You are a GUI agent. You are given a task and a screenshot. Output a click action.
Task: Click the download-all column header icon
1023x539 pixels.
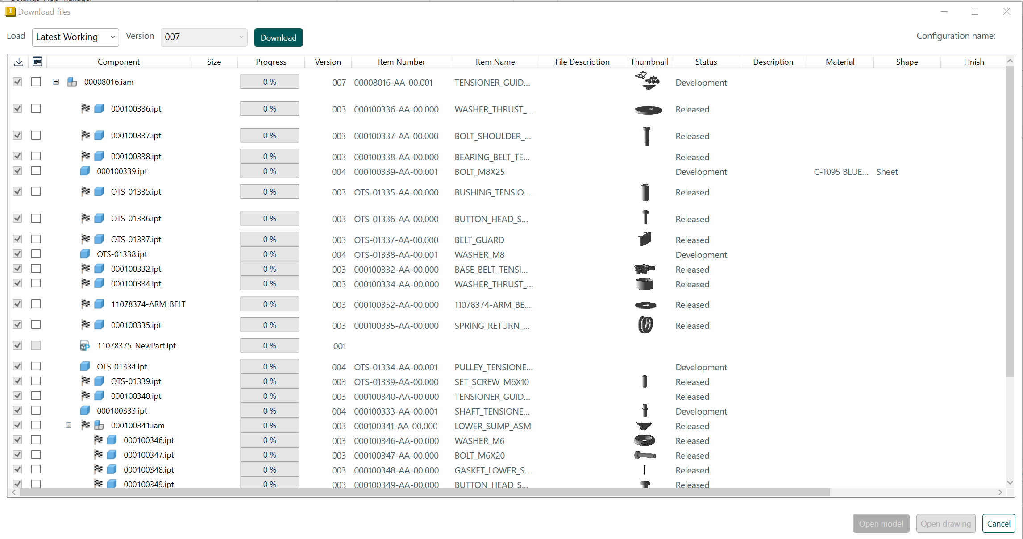coord(18,62)
